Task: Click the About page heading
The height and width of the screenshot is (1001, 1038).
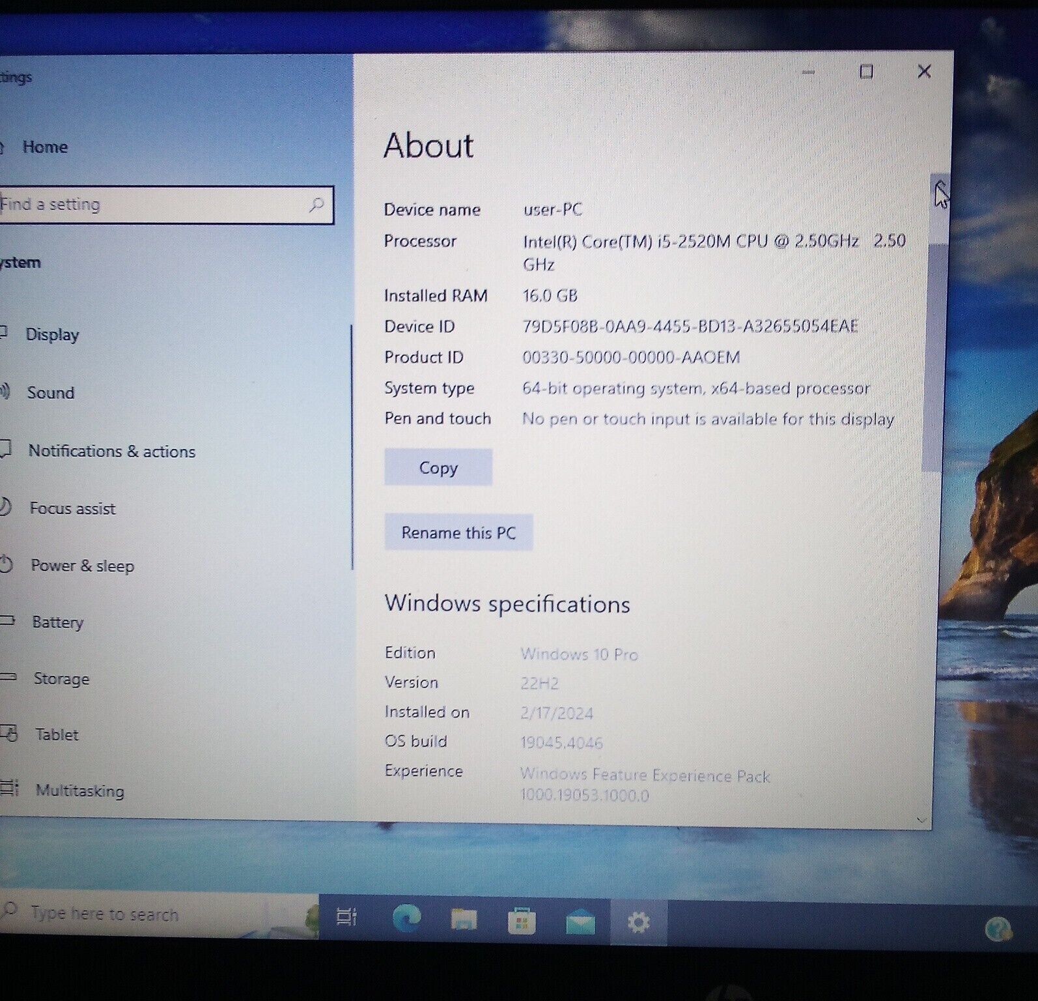Action: tap(428, 145)
